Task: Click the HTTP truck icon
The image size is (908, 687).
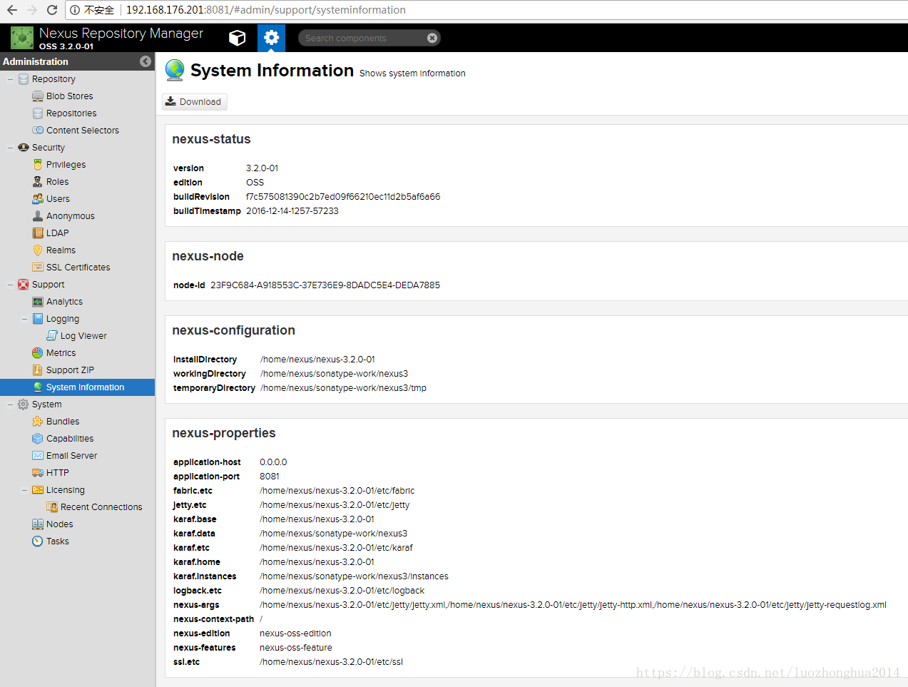Action: pos(38,473)
